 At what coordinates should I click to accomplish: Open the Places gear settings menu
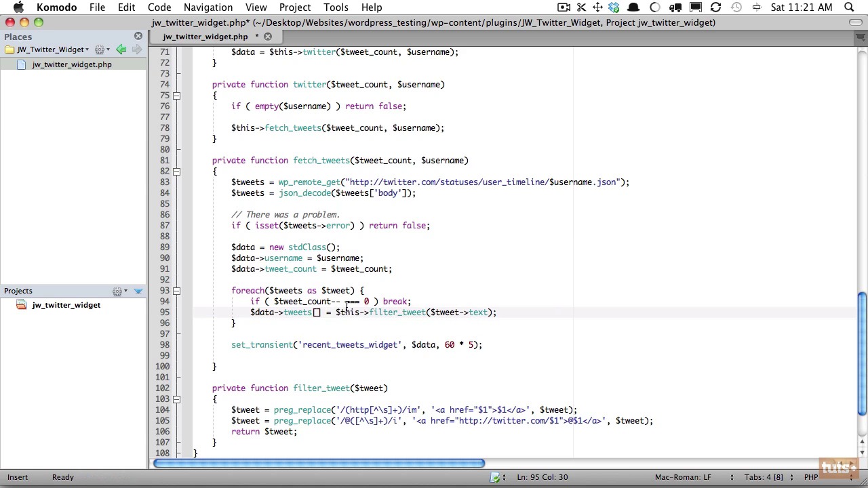click(102, 49)
